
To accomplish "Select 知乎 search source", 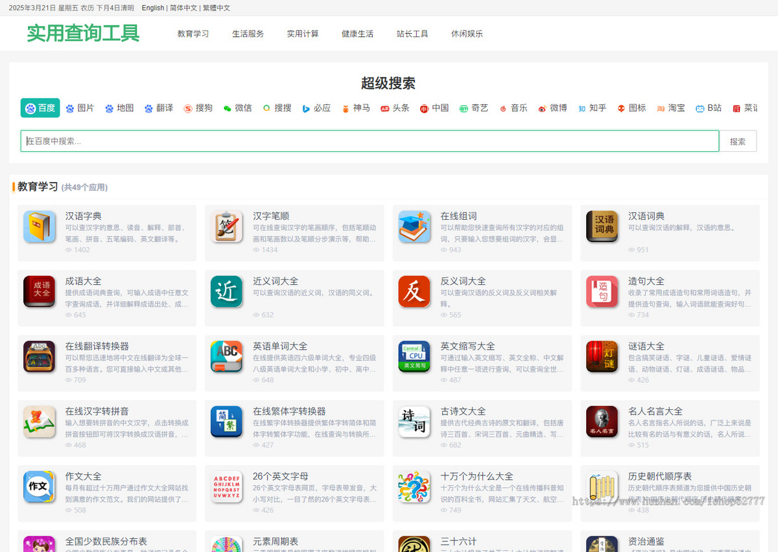I will [x=592, y=108].
